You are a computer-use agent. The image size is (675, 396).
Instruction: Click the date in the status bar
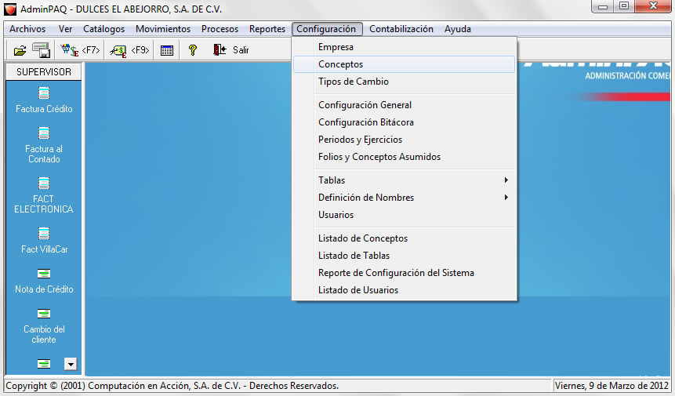[611, 386]
